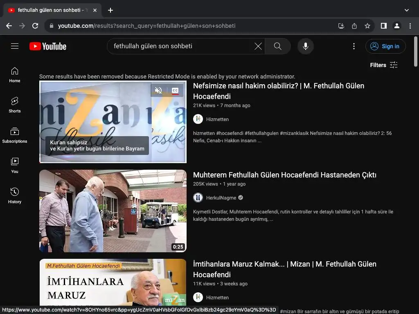This screenshot has width=419, height=314.
Task: View site information lock icon
Action: tap(52, 26)
